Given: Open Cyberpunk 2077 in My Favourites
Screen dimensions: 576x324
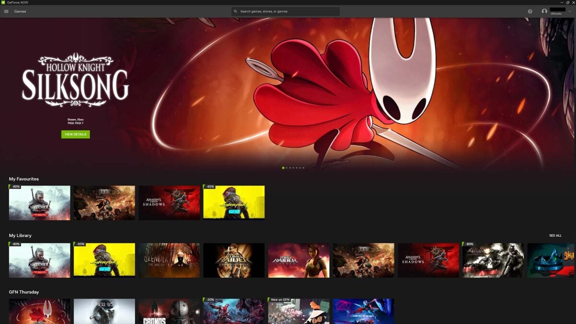Looking at the screenshot, I should (x=234, y=203).
